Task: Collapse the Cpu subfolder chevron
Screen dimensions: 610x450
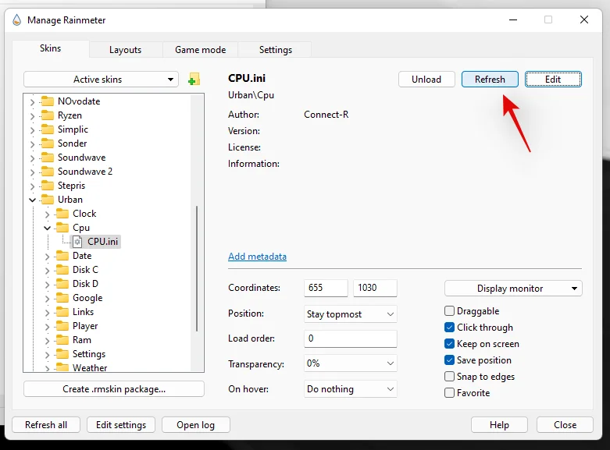Action: (x=47, y=228)
